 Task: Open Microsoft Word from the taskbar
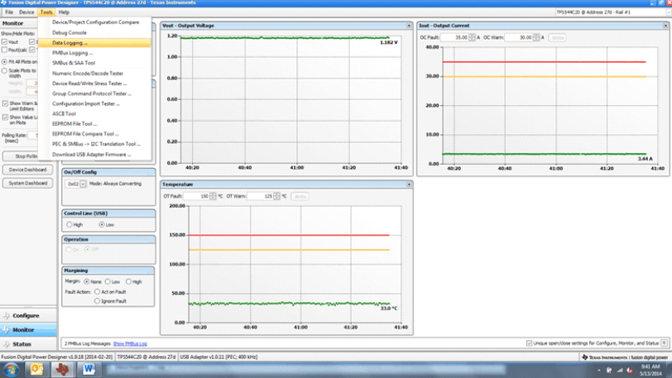(89, 369)
